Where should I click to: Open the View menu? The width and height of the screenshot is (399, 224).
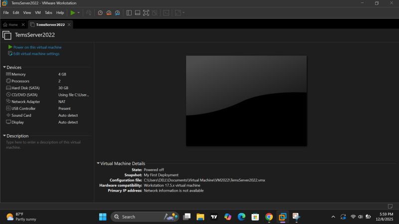click(x=27, y=13)
